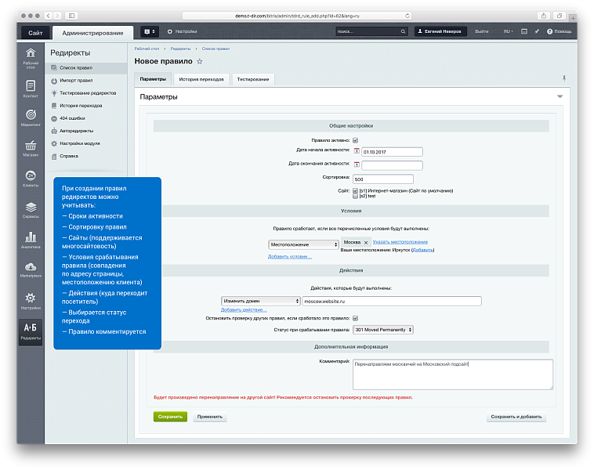Remove the Москва location tag
The width and height of the screenshot is (594, 470).
pos(366,243)
